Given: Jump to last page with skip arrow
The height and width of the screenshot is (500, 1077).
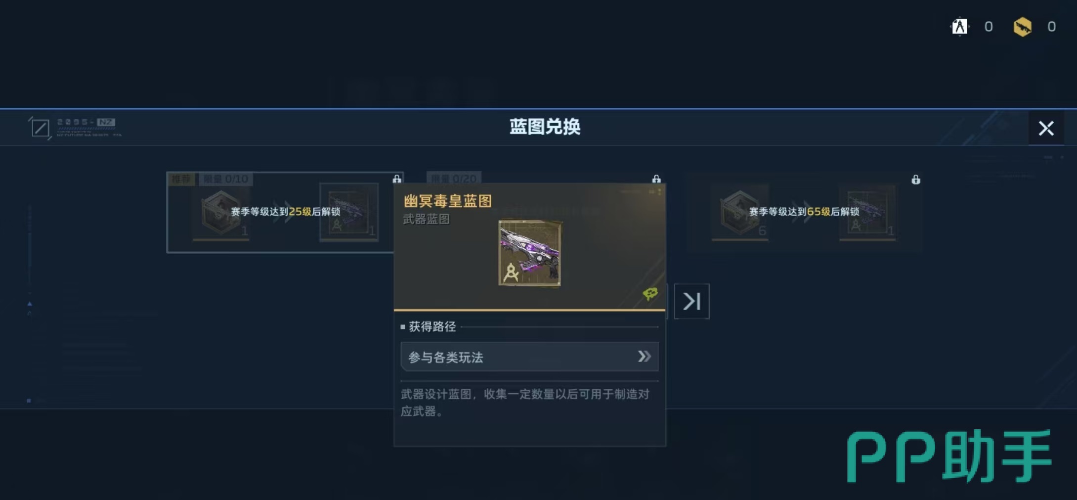Looking at the screenshot, I should pyautogui.click(x=691, y=301).
